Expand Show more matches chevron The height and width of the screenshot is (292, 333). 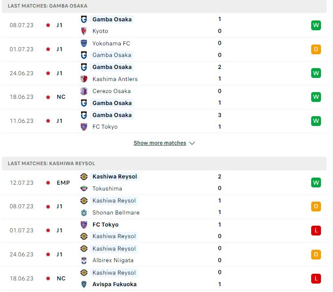[x=192, y=143]
